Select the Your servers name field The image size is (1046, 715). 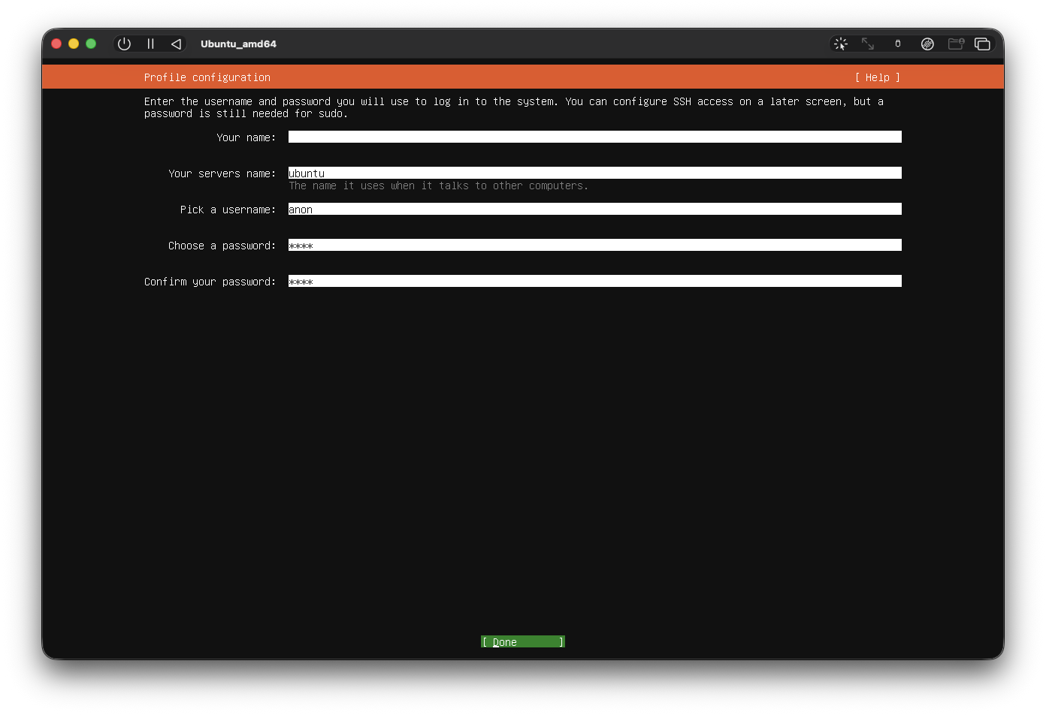coord(594,173)
